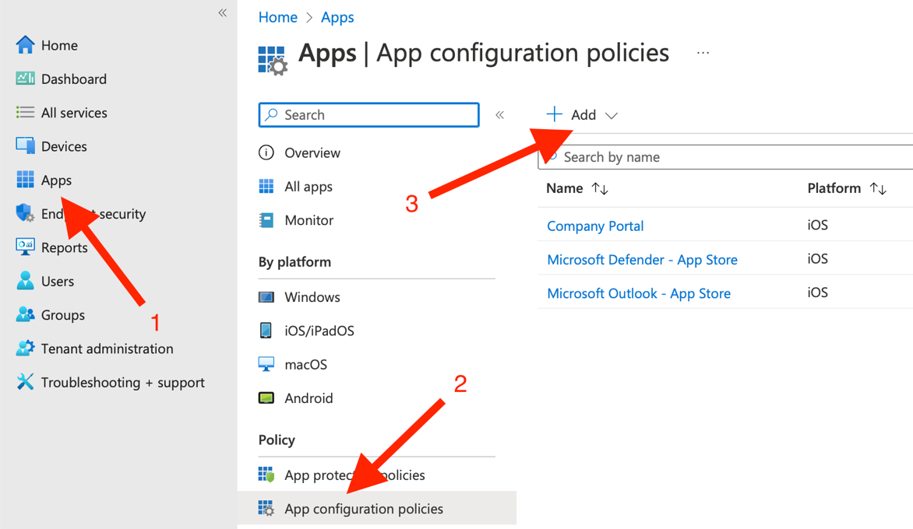This screenshot has width=913, height=529.
Task: Navigate to Groups
Action: coord(63,315)
